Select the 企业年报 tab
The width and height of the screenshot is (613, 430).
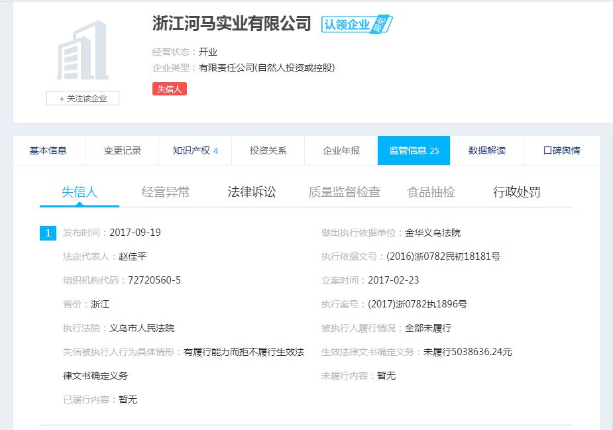click(x=340, y=150)
